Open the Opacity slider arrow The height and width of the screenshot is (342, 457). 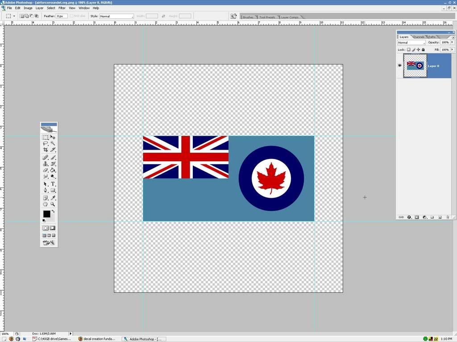[x=452, y=42]
